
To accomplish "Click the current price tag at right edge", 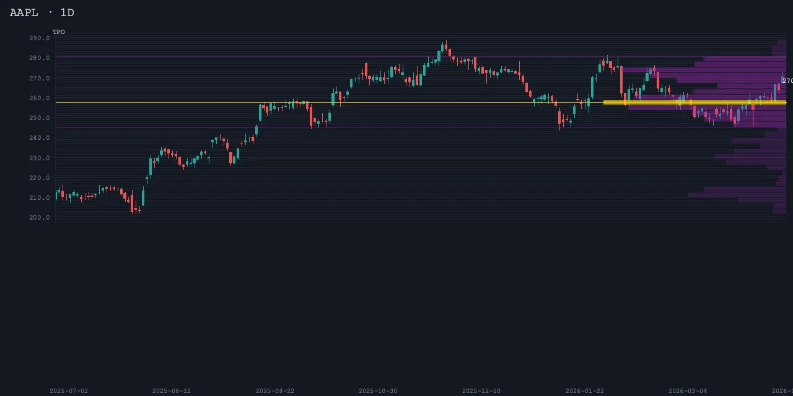I will click(x=787, y=81).
